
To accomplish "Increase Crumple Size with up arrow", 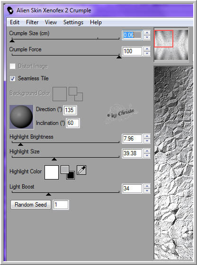I will coord(147,33).
